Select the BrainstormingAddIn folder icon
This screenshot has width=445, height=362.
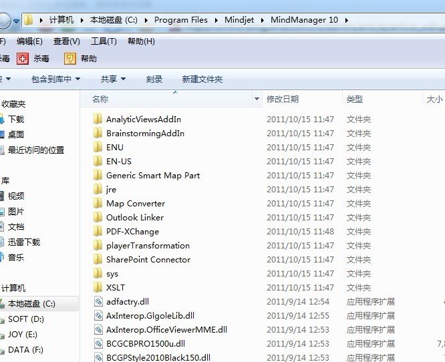[98, 133]
